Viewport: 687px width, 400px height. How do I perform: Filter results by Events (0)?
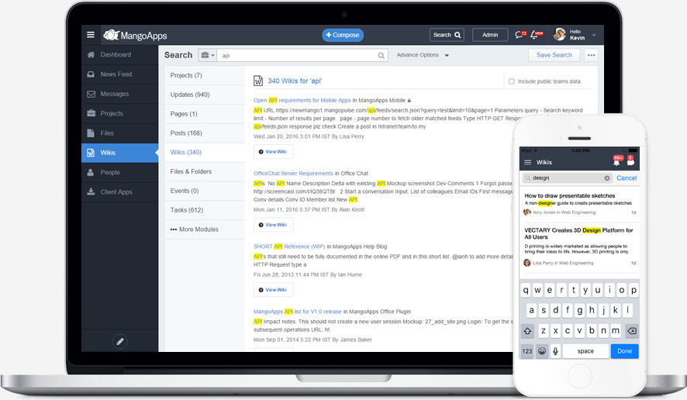click(x=204, y=191)
